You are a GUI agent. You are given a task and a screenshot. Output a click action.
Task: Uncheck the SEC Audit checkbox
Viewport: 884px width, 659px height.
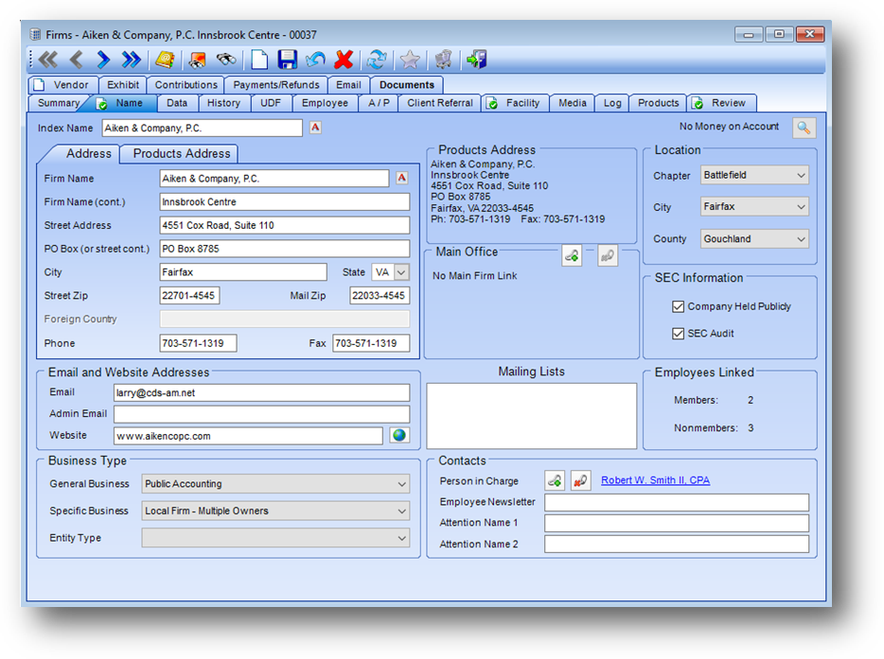click(x=679, y=334)
